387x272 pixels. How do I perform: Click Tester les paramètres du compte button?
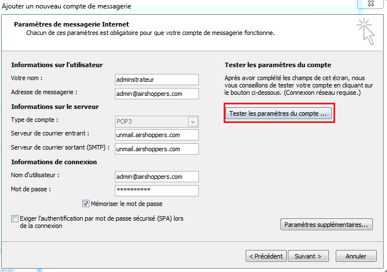point(279,113)
